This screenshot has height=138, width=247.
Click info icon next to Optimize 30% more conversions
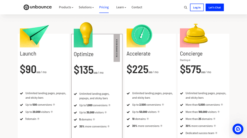(109, 126)
